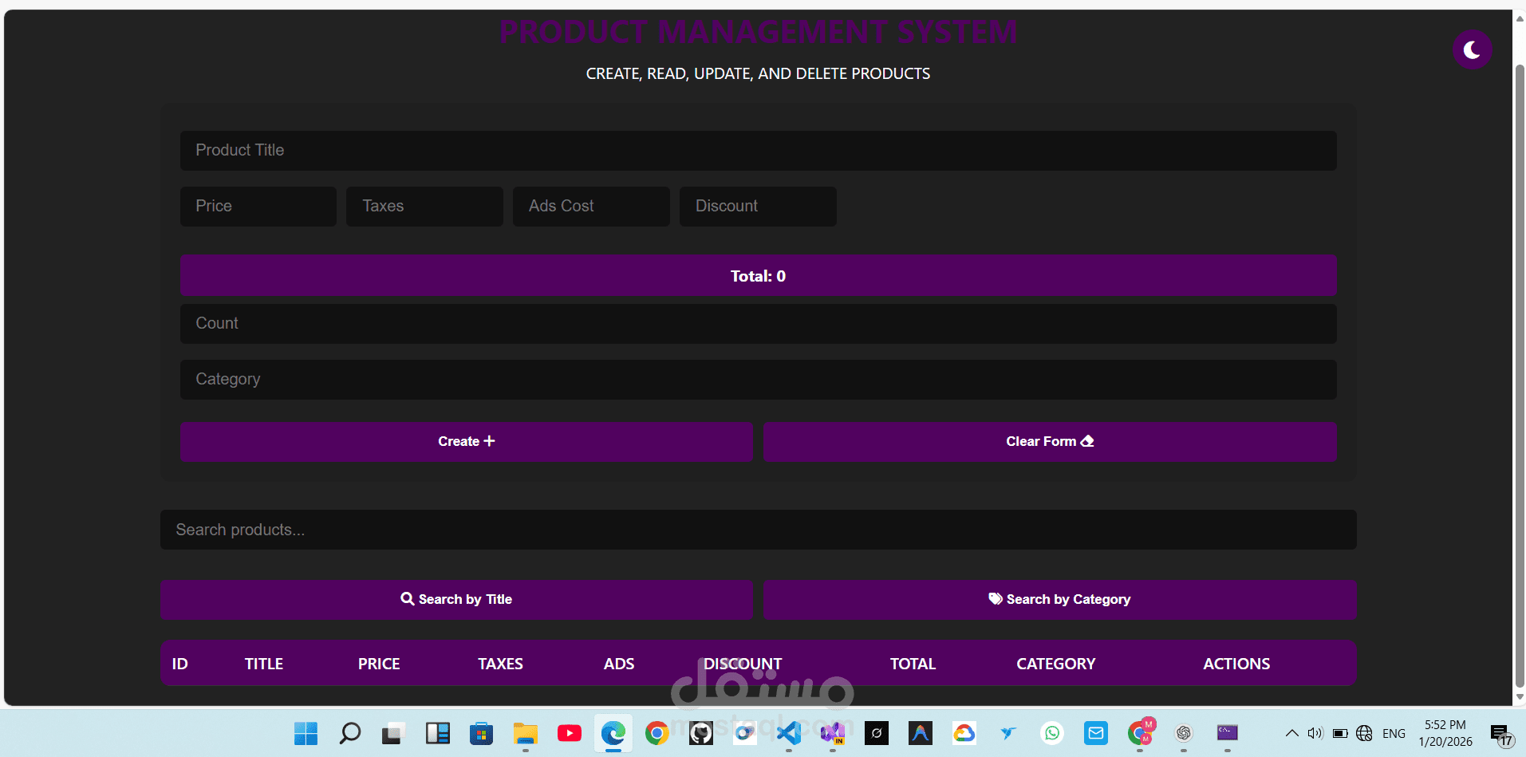Open GitHub Desktop from the taskbar
The height and width of the screenshot is (757, 1526).
click(700, 733)
